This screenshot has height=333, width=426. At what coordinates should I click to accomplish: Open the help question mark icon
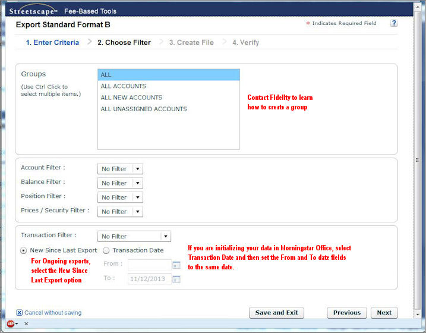(x=394, y=23)
